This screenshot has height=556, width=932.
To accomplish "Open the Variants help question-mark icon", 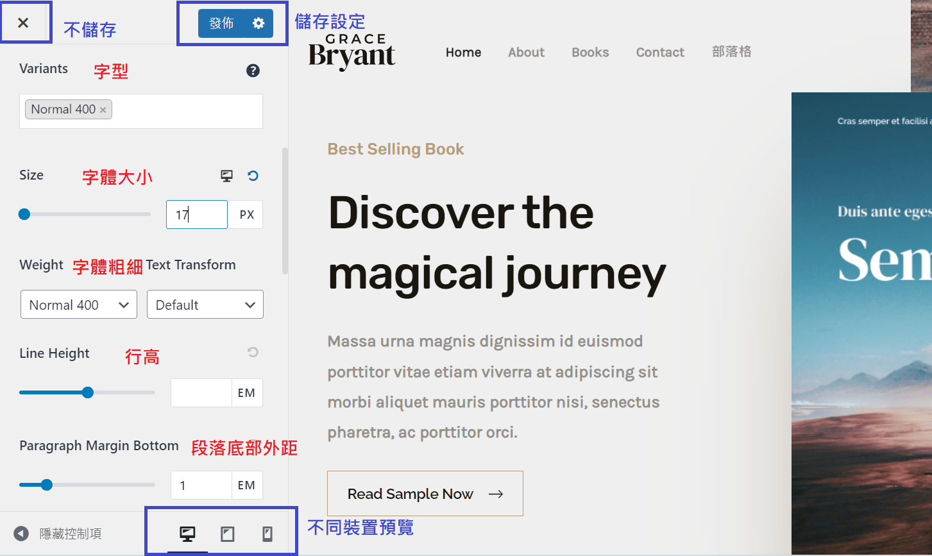I will pos(253,71).
